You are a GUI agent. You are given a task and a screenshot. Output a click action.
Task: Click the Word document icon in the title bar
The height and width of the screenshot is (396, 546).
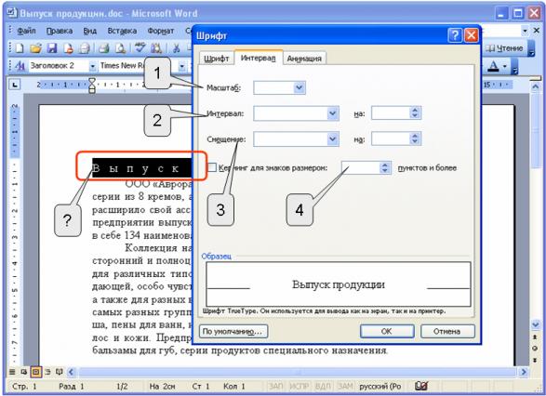point(12,13)
